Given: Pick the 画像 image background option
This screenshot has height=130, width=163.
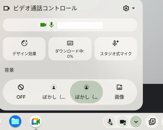Looking at the screenshot, I should pyautogui.click(x=119, y=92).
